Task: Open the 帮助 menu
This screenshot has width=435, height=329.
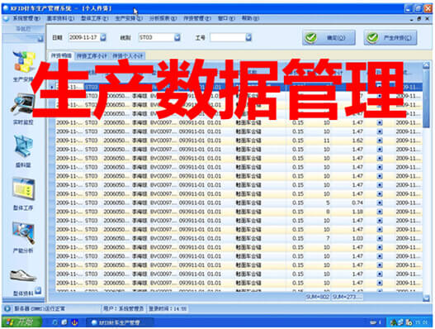Action: (x=250, y=19)
